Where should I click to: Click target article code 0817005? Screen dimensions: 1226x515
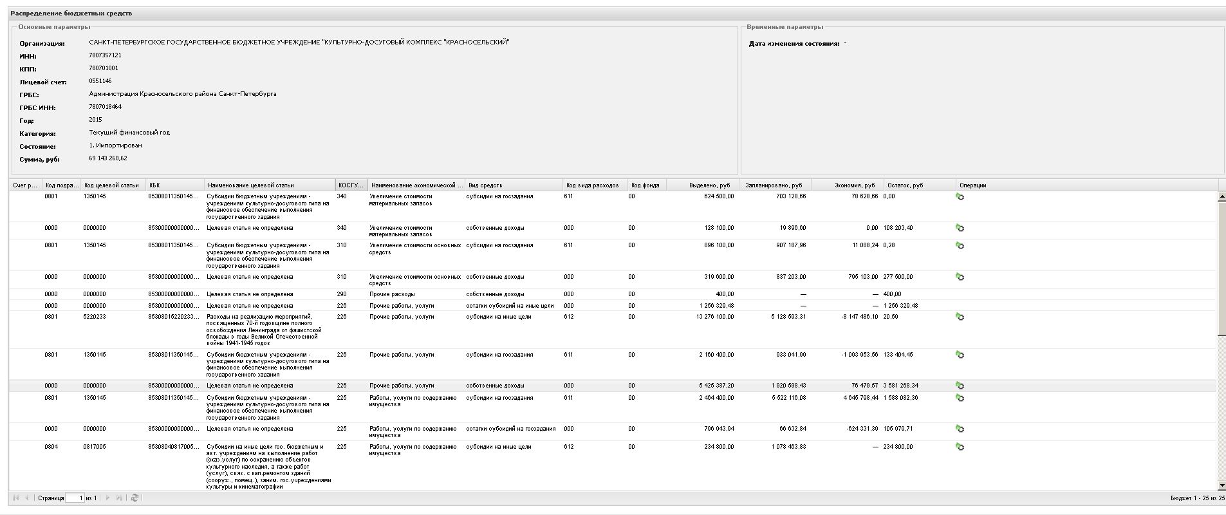tap(94, 447)
